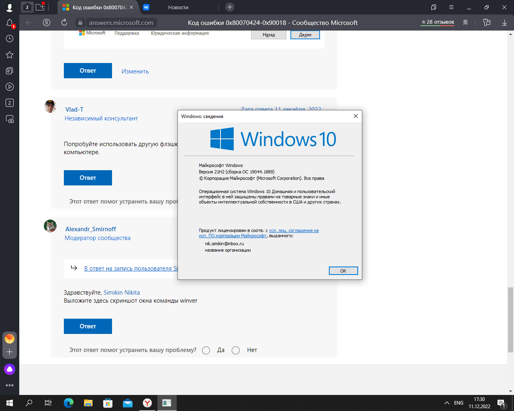The image size is (514, 411).
Task: Open the 'В ответ на запись пользователя' link
Action: [131, 269]
